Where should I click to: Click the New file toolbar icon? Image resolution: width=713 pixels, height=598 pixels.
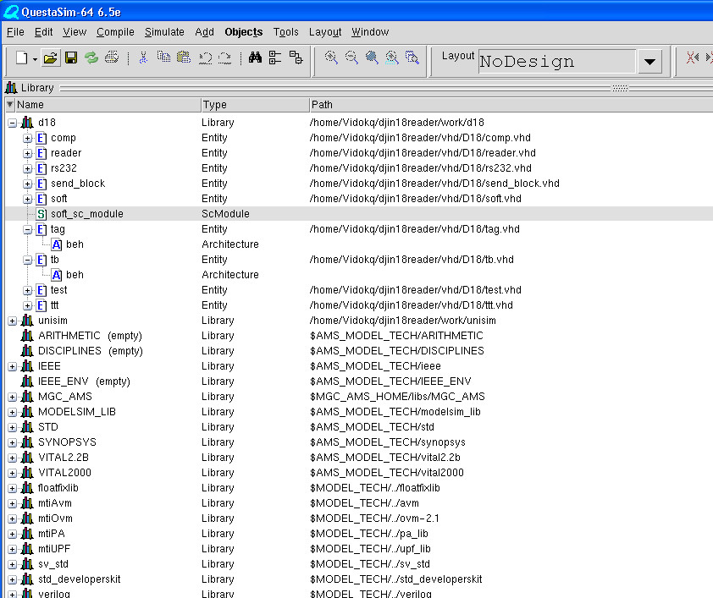(x=21, y=58)
